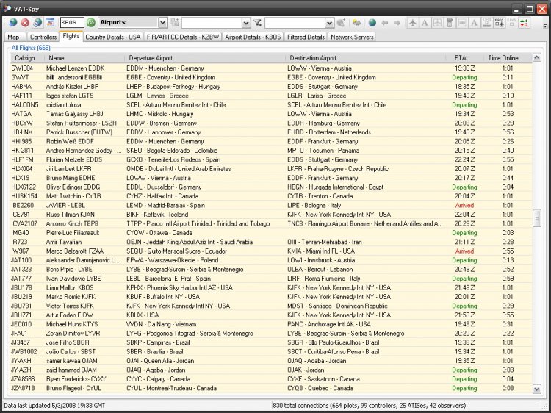Select the HALCON5 callsign row
Viewport: 551px width, 413px height.
pos(270,105)
